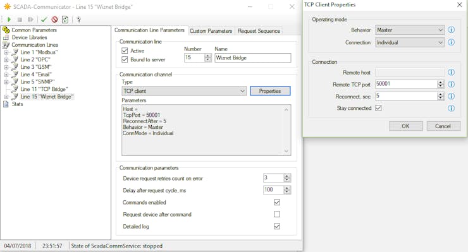Select the Communication Lines node

[35, 45]
